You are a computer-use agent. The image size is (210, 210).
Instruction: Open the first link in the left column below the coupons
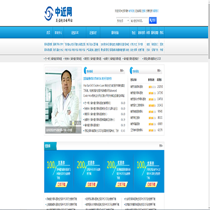[61, 199]
